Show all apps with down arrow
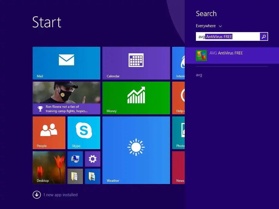This screenshot has height=209, width=279. (37, 195)
